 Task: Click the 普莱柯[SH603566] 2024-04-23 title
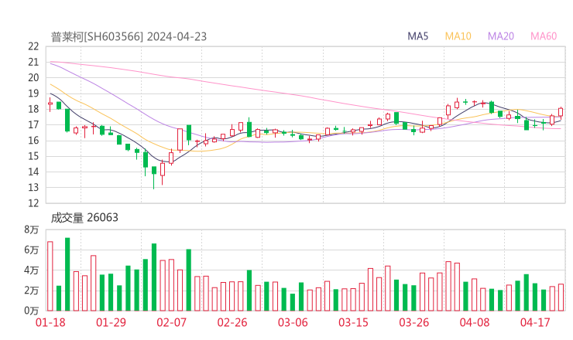pos(129,36)
